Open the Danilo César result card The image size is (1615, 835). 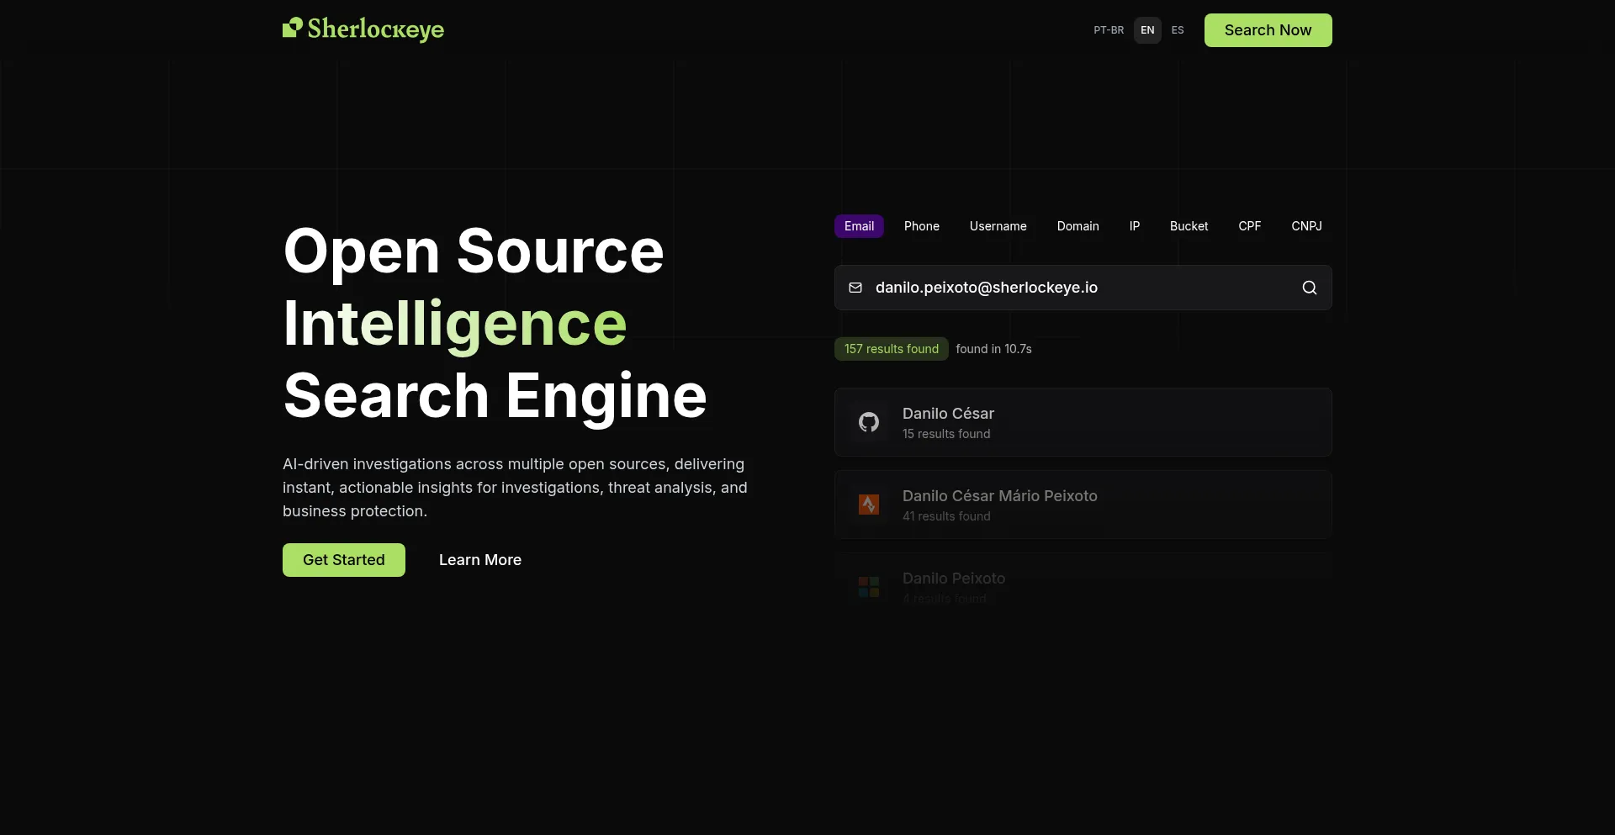1083,422
